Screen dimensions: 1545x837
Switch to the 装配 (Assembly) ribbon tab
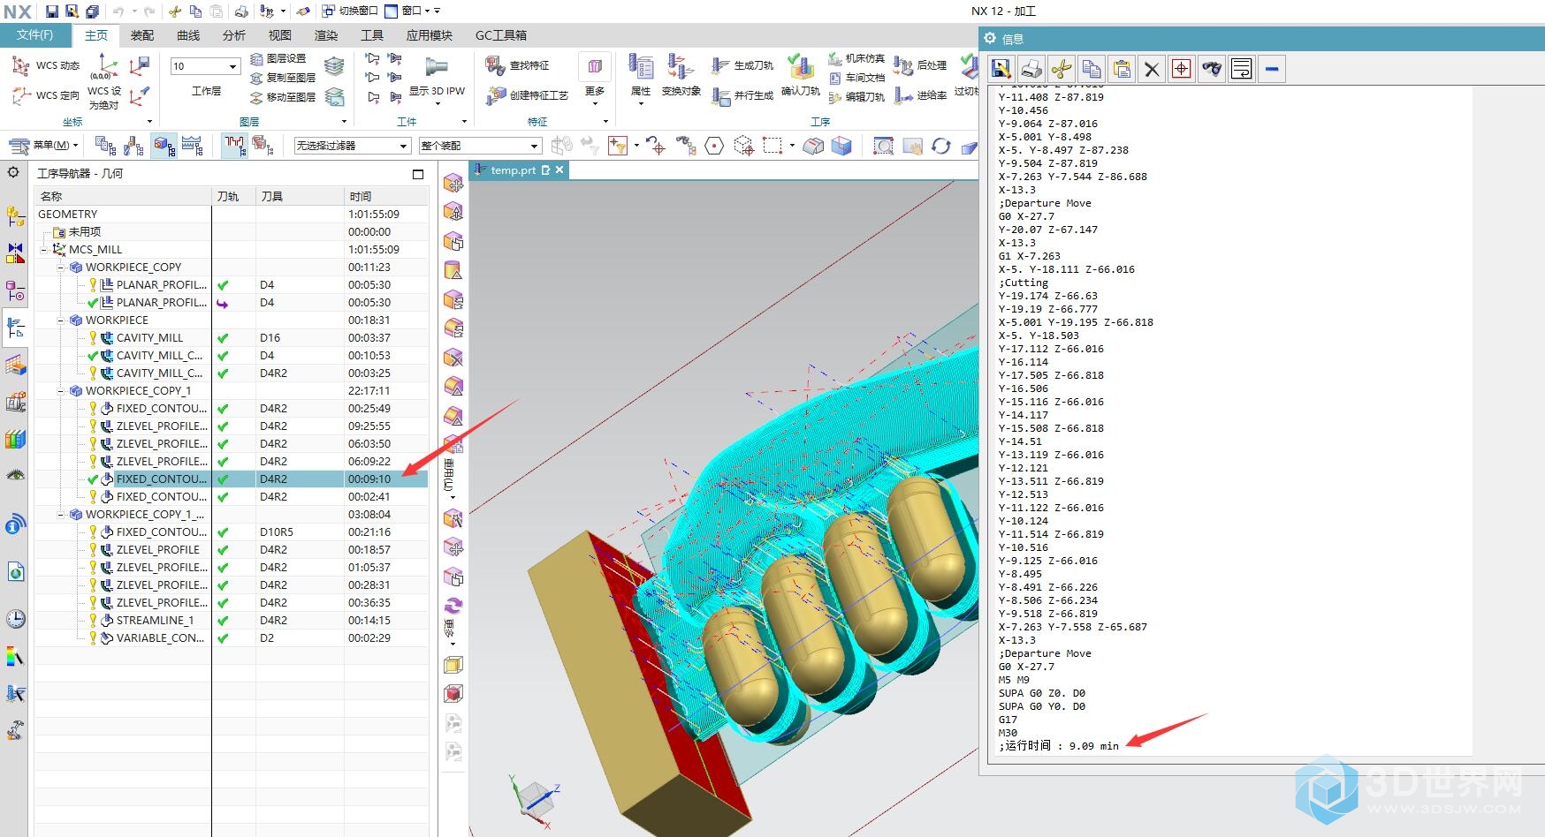click(142, 35)
